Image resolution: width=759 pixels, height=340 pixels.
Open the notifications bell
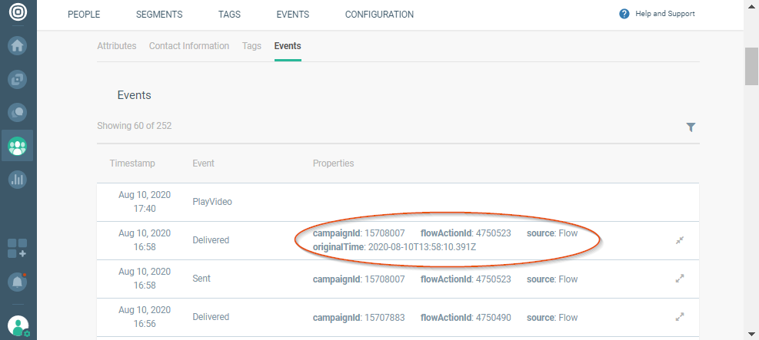pyautogui.click(x=17, y=282)
